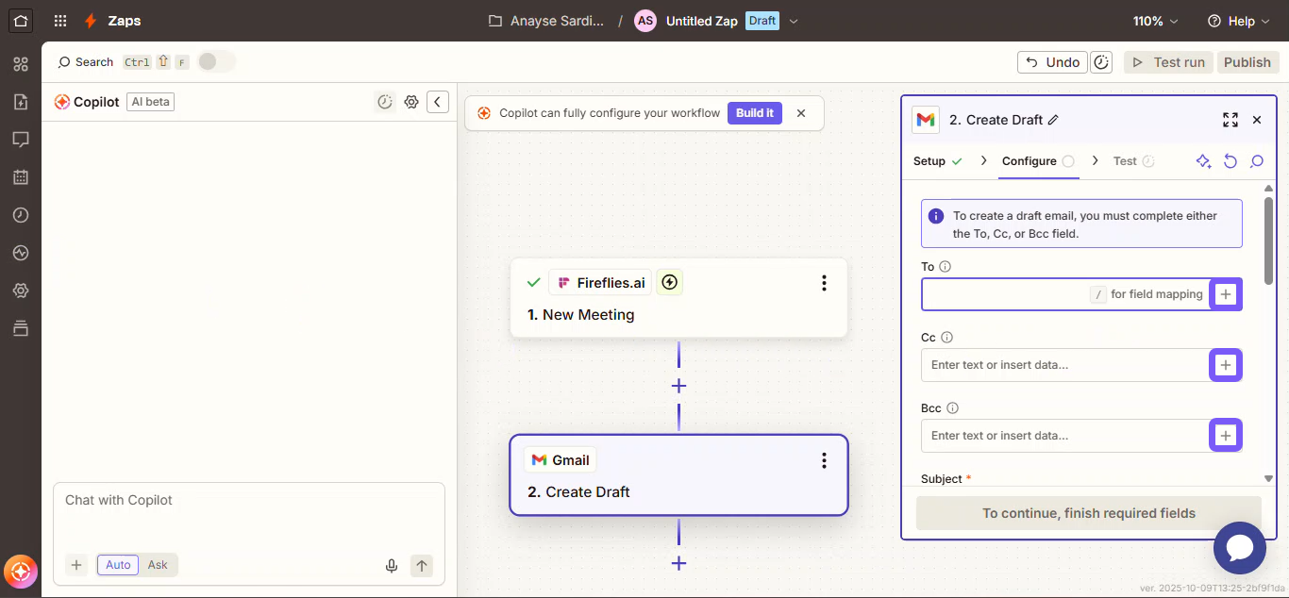Open the history clock sidebar icon

coord(21,215)
